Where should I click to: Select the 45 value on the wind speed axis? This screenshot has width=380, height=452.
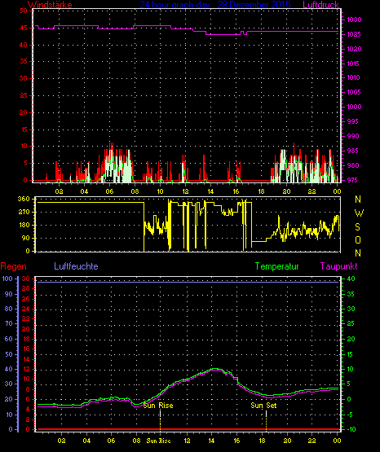pos(24,28)
